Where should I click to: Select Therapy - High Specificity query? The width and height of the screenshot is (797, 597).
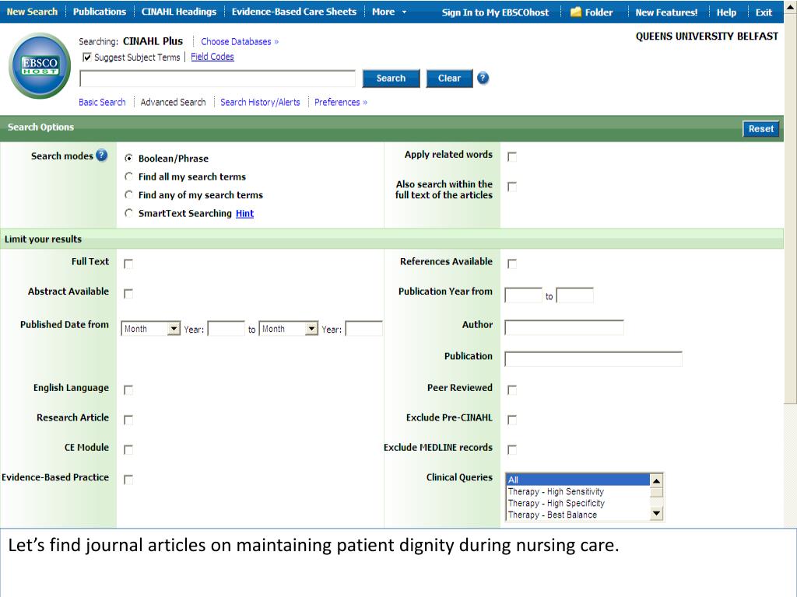(578, 503)
